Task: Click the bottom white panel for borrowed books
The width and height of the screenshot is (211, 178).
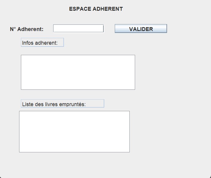Action: 74,131
